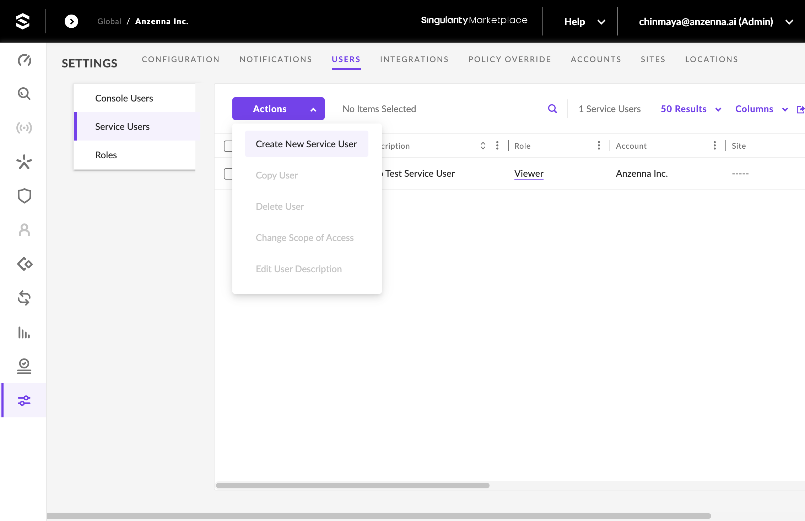Select Create New Service User menu item
The height and width of the screenshot is (521, 805).
pos(306,144)
